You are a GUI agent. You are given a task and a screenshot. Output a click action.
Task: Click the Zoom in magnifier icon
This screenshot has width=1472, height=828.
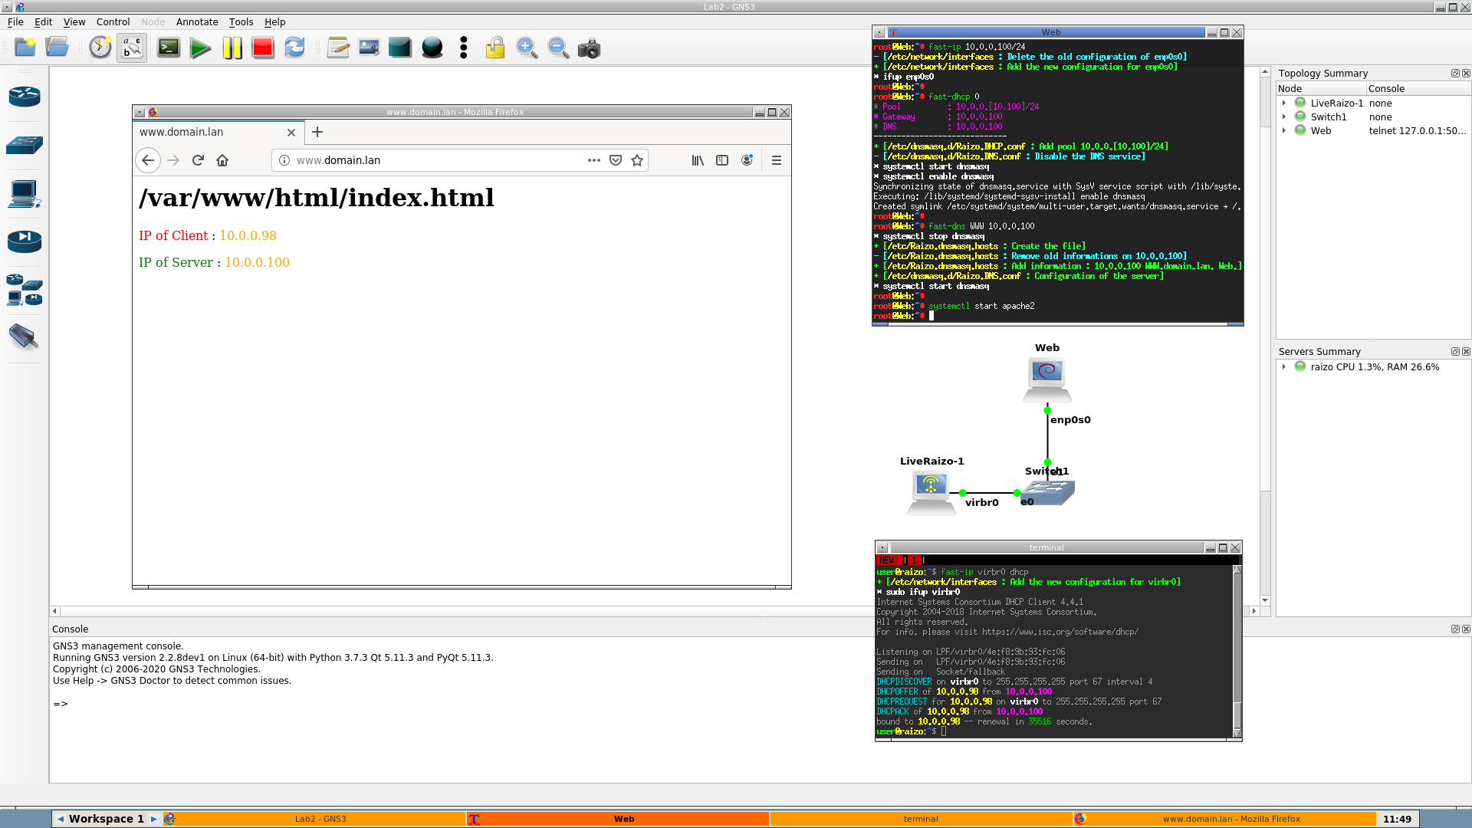click(x=527, y=48)
